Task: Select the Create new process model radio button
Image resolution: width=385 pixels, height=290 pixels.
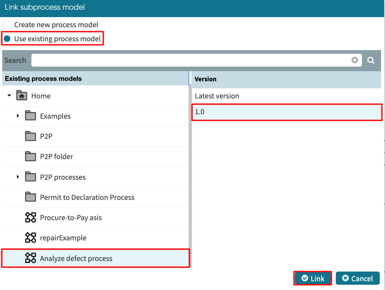Action: pos(7,25)
